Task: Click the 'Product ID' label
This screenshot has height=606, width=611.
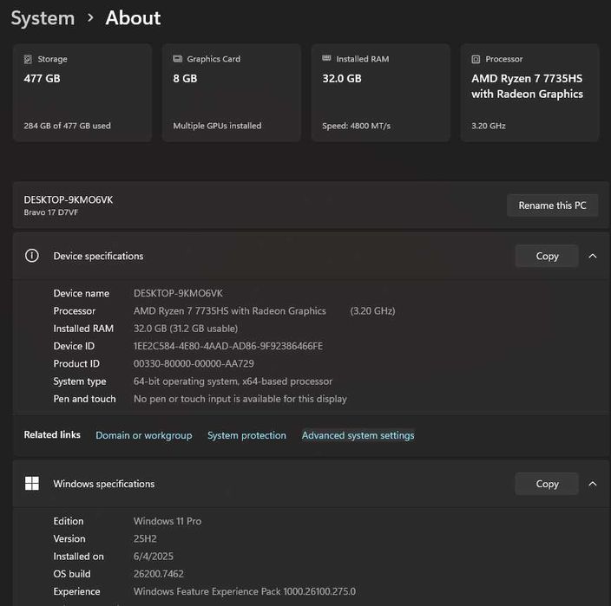Action: pos(76,363)
